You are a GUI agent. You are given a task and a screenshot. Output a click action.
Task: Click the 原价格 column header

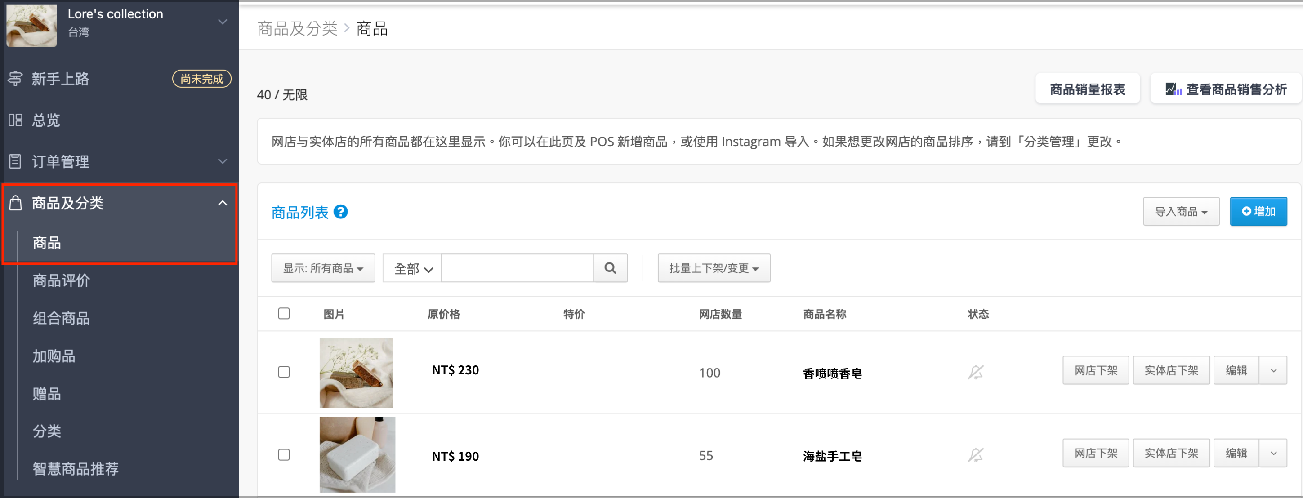tap(444, 314)
